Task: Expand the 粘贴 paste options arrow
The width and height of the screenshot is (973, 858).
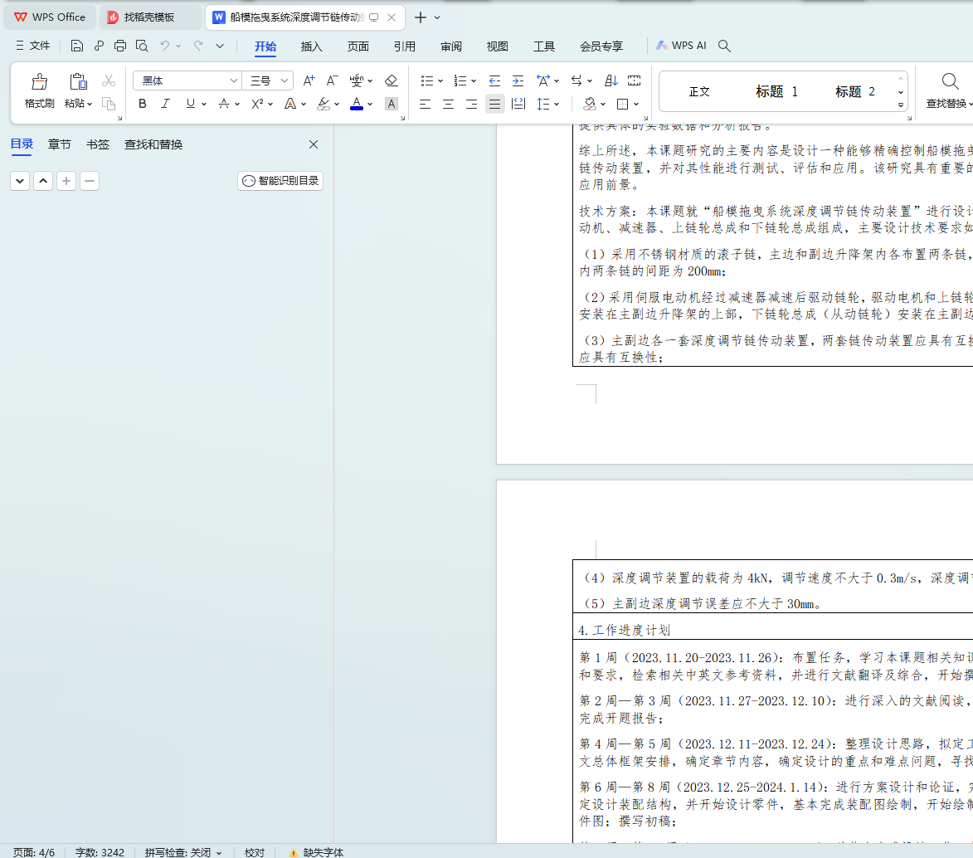Action: coord(90,104)
